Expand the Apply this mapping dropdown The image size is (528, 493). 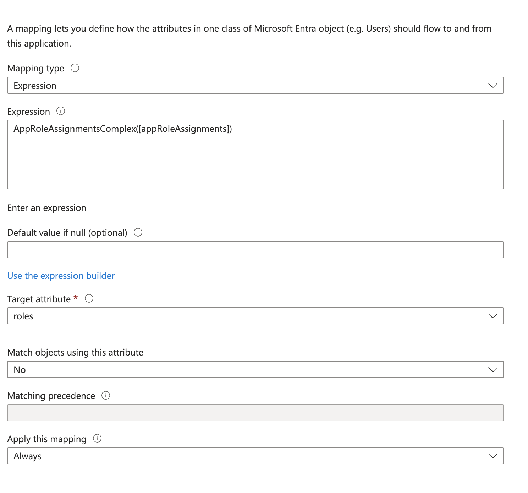click(255, 456)
